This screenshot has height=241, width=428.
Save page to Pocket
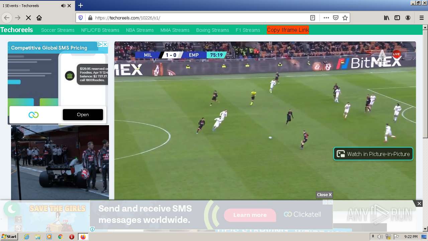click(336, 18)
